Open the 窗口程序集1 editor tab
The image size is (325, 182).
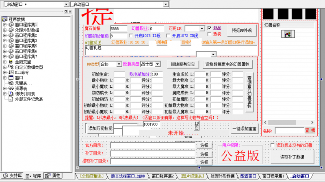tap(273, 176)
